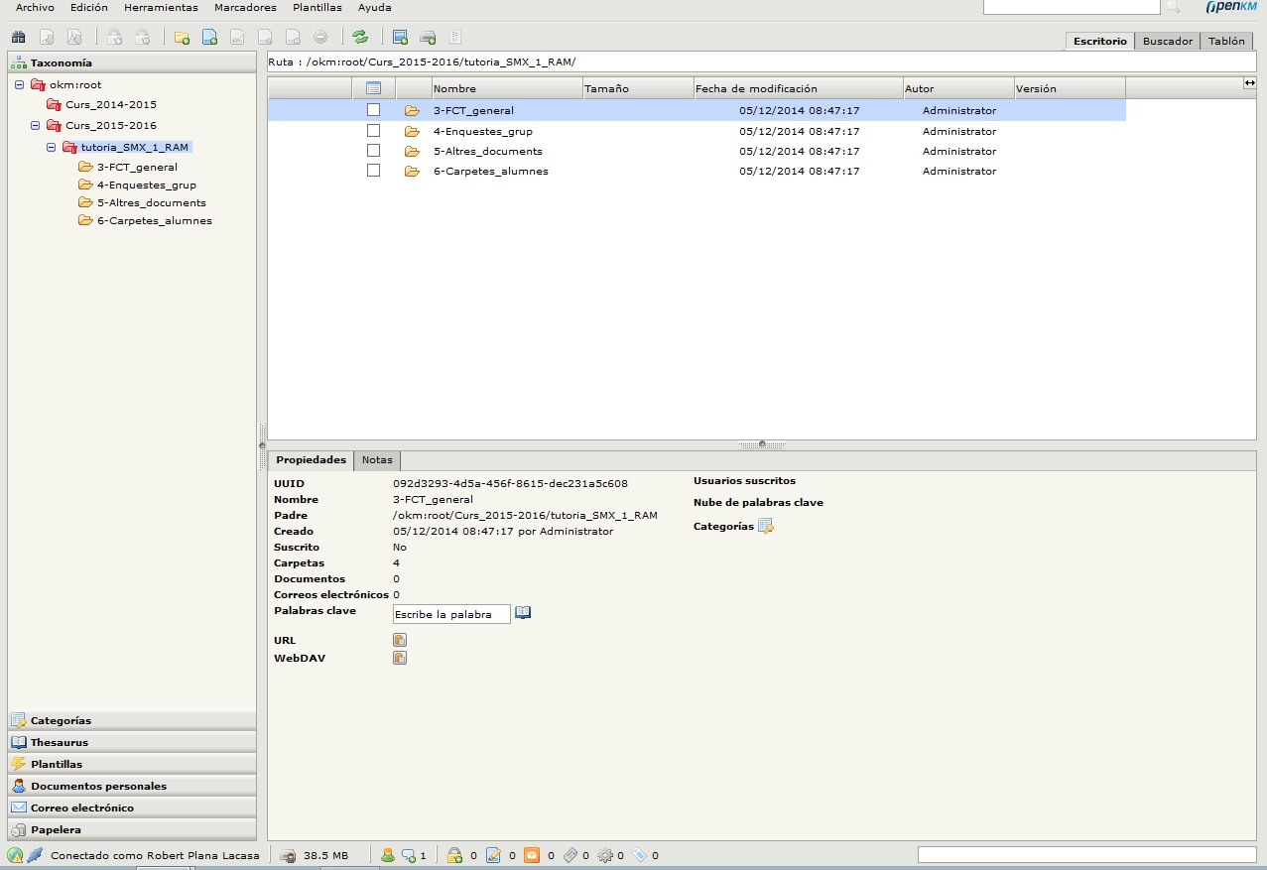Click the add category icon next to Categorías
Viewport: 1267px width, 870px height.
tap(765, 526)
